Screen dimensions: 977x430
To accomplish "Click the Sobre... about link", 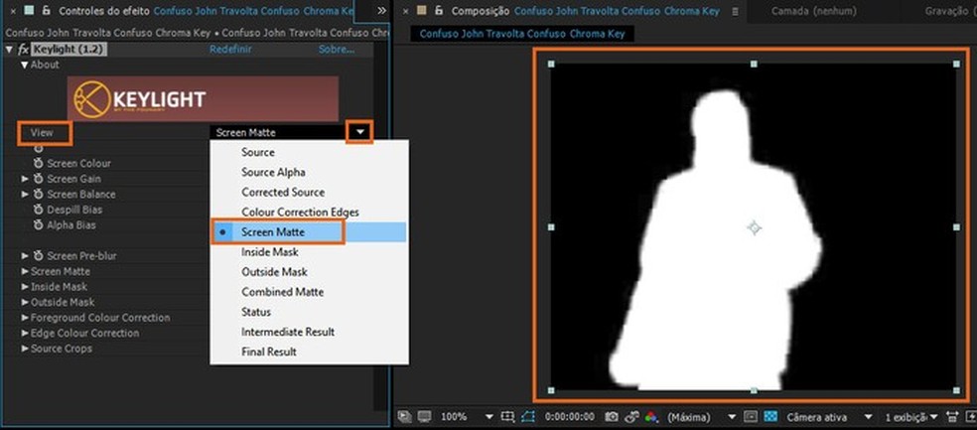I will click(336, 49).
